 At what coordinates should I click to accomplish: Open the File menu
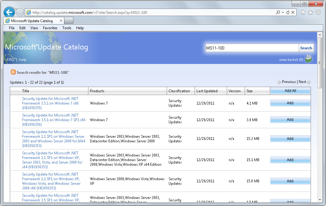12,28
